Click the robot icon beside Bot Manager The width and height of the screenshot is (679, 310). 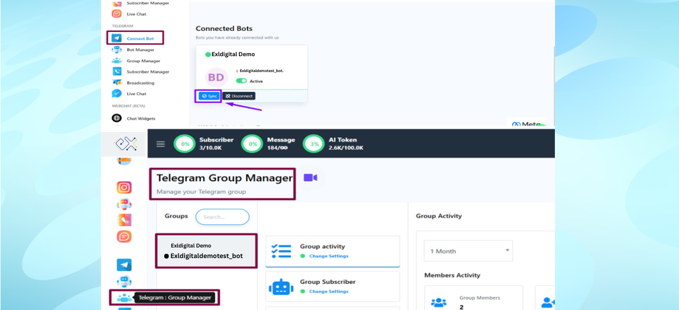click(117, 50)
